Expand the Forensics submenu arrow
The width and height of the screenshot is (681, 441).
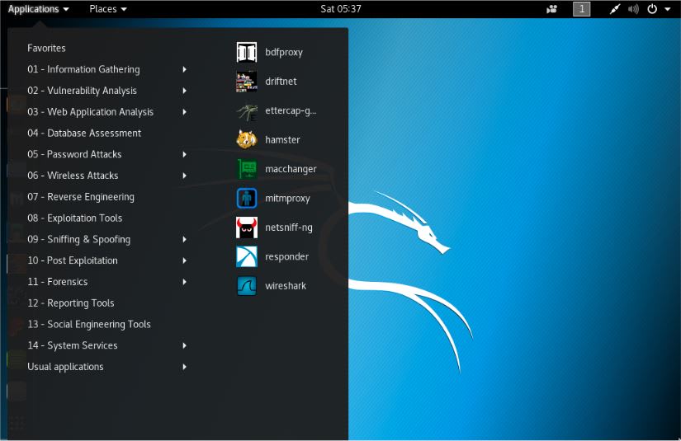(x=185, y=282)
